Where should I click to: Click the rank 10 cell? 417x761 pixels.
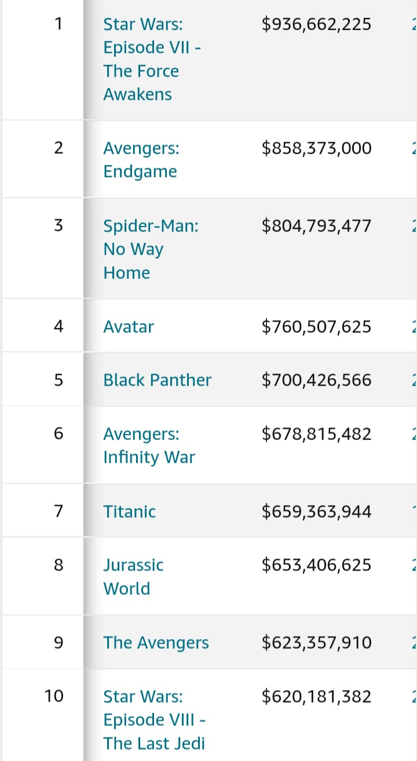[x=54, y=696]
